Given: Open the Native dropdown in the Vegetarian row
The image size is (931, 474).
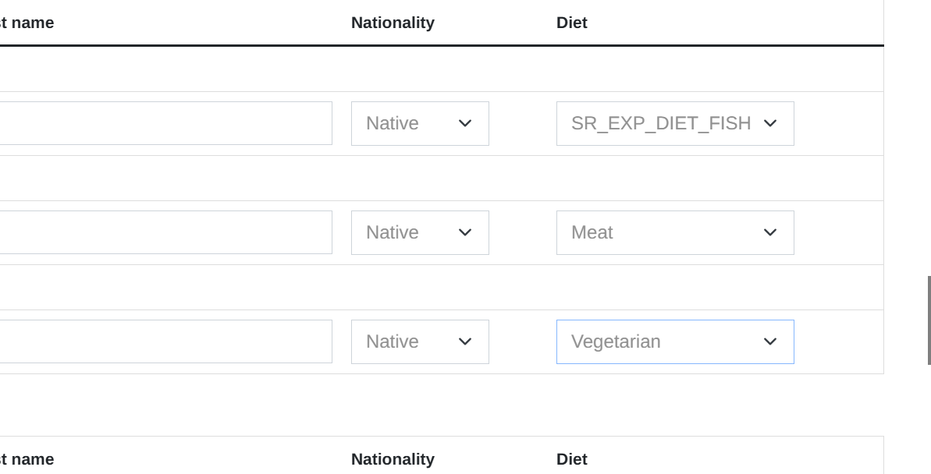Looking at the screenshot, I should tap(420, 341).
